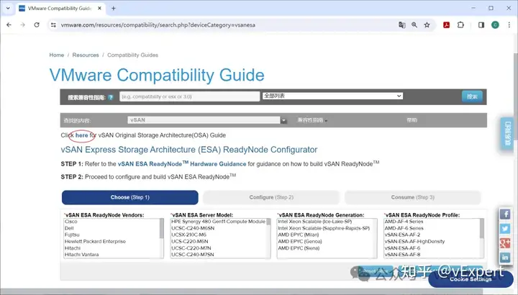Open a new browser tab
The width and height of the screenshot is (518, 295).
click(114, 8)
